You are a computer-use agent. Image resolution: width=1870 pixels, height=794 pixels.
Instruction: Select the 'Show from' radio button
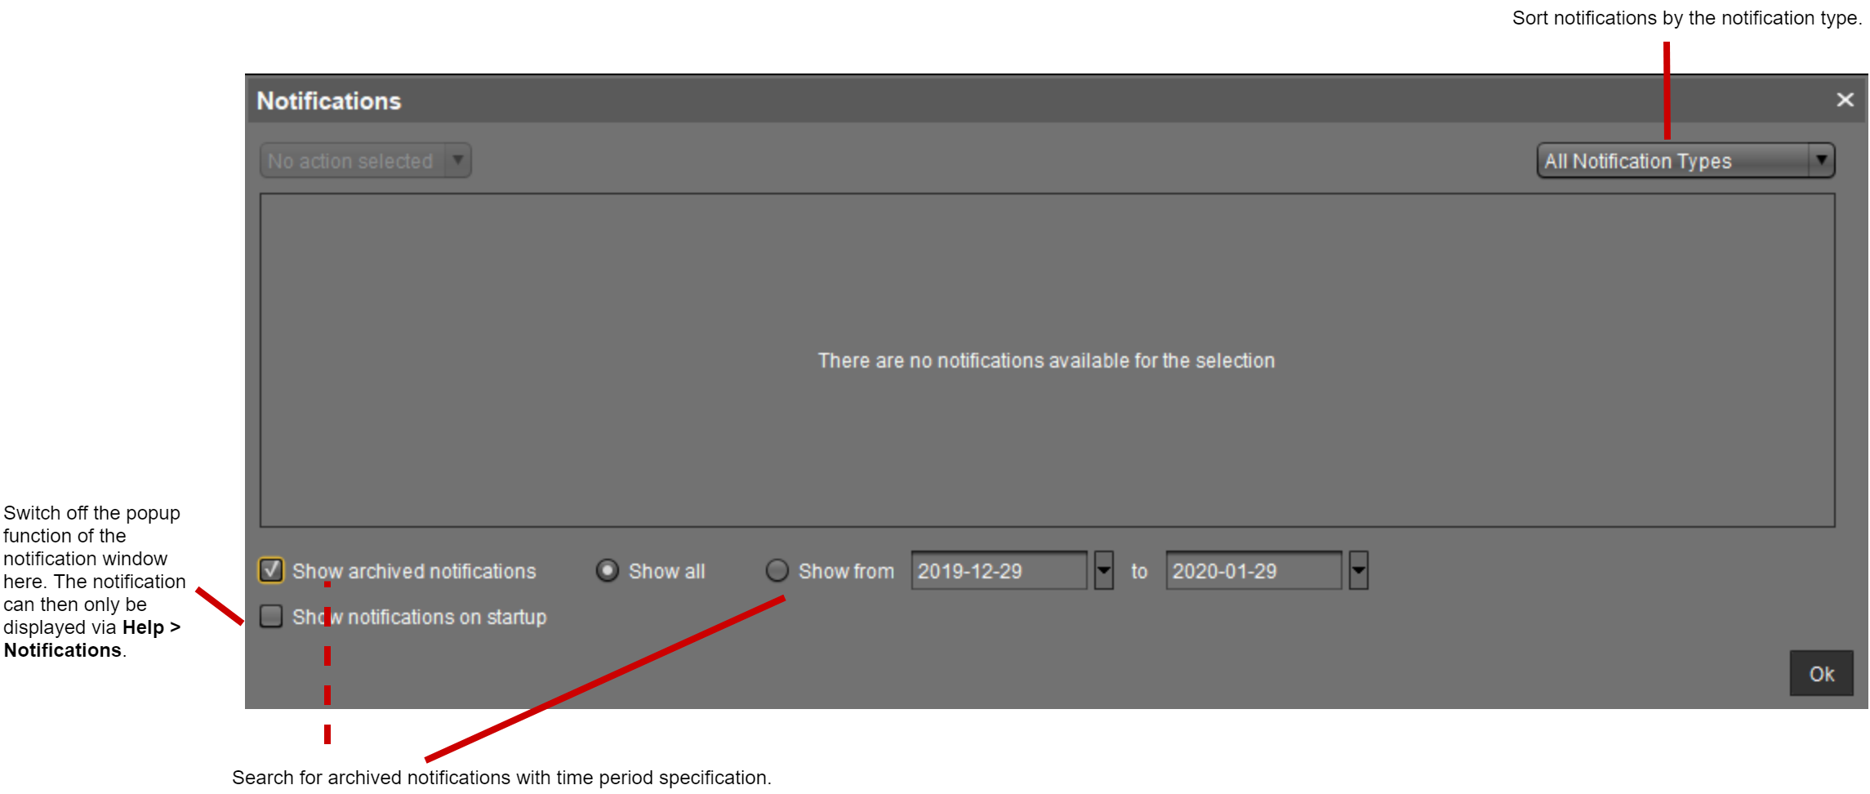777,570
